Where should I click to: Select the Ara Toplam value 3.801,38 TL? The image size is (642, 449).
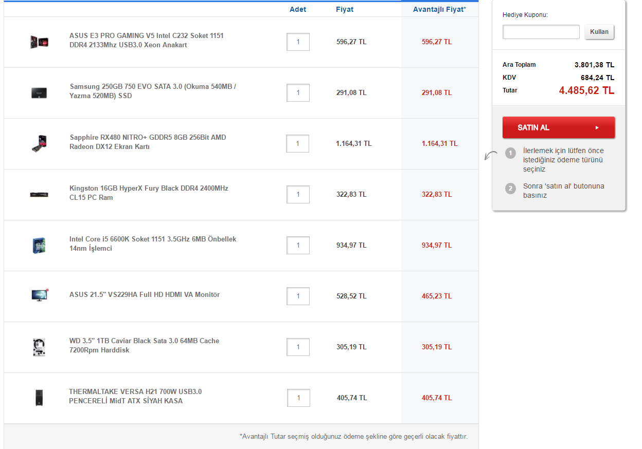tap(594, 65)
